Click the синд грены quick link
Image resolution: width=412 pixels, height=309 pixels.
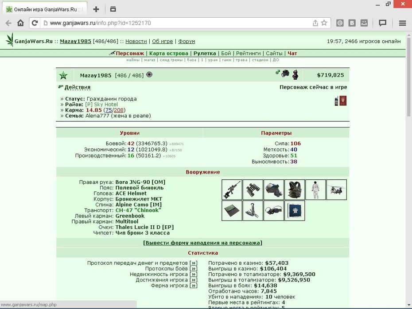pyautogui.click(x=171, y=60)
